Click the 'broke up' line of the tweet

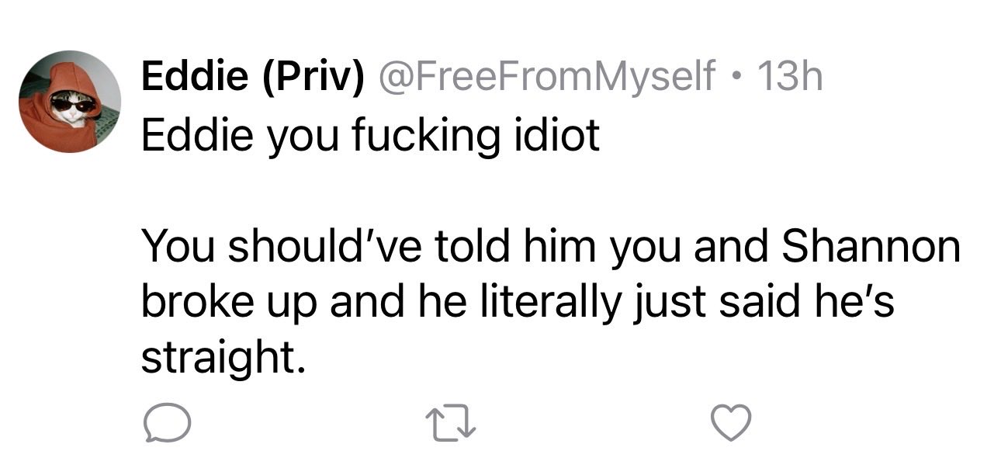click(518, 303)
